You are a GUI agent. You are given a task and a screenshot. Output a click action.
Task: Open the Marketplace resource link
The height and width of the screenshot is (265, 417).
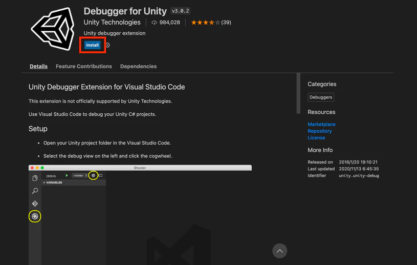click(x=321, y=124)
